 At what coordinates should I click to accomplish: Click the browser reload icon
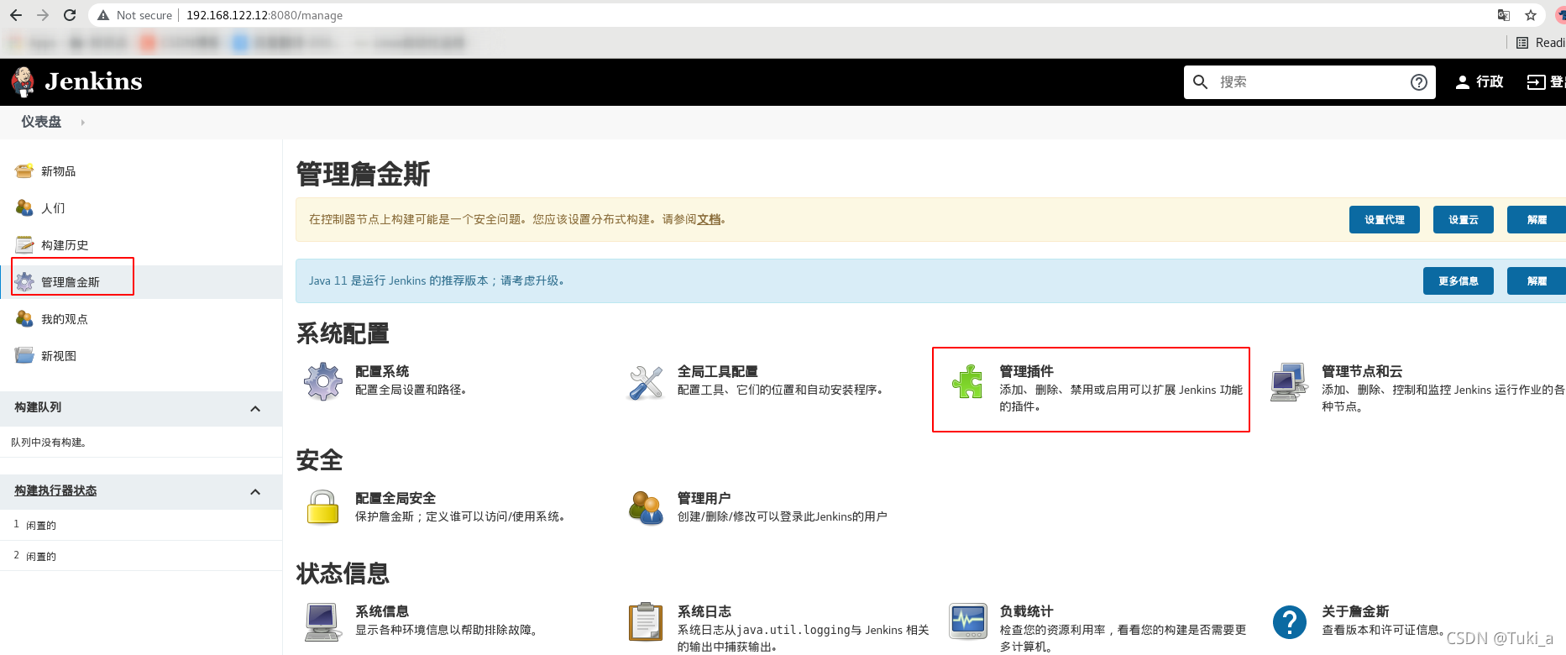[70, 15]
